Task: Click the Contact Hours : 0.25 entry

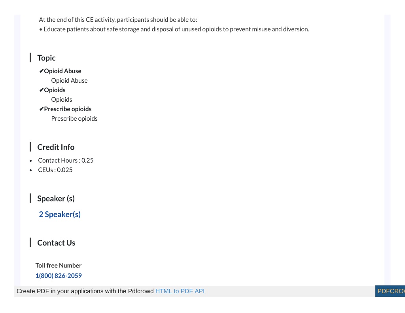Action: click(x=66, y=161)
